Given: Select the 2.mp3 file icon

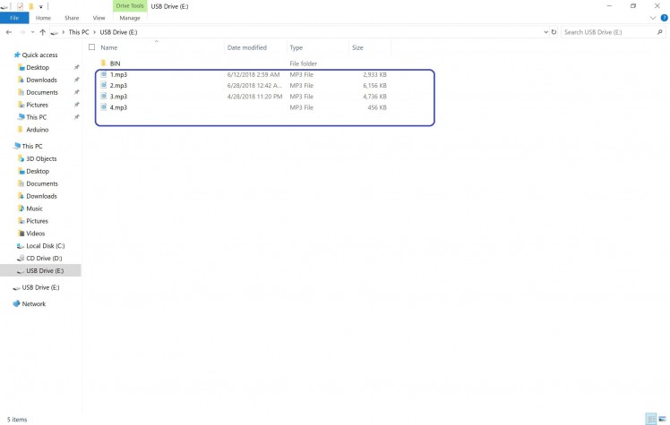Looking at the screenshot, I should [103, 85].
